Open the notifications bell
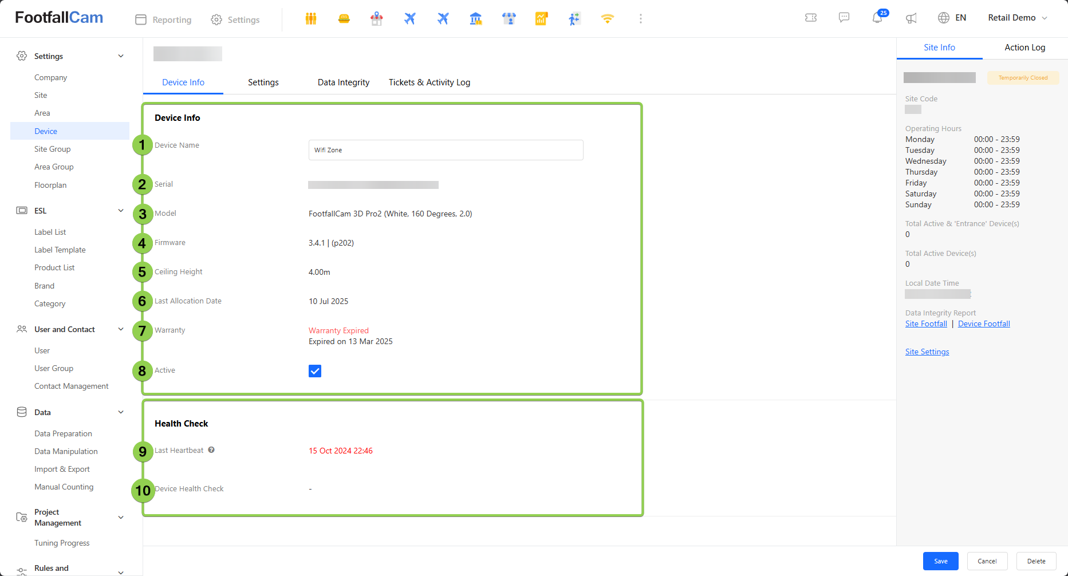 (877, 18)
